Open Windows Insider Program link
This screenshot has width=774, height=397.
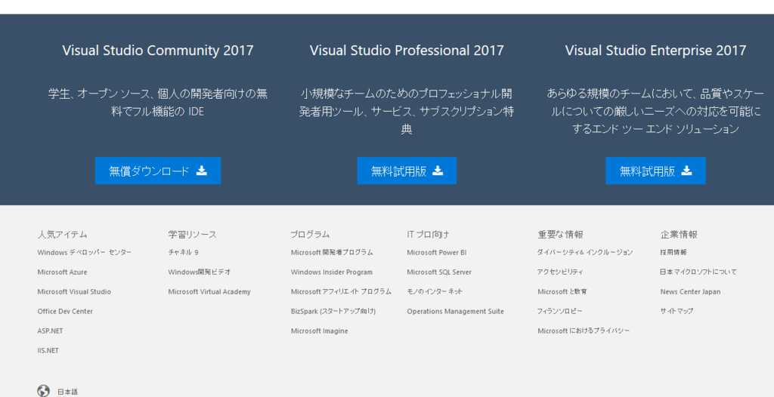(x=332, y=272)
